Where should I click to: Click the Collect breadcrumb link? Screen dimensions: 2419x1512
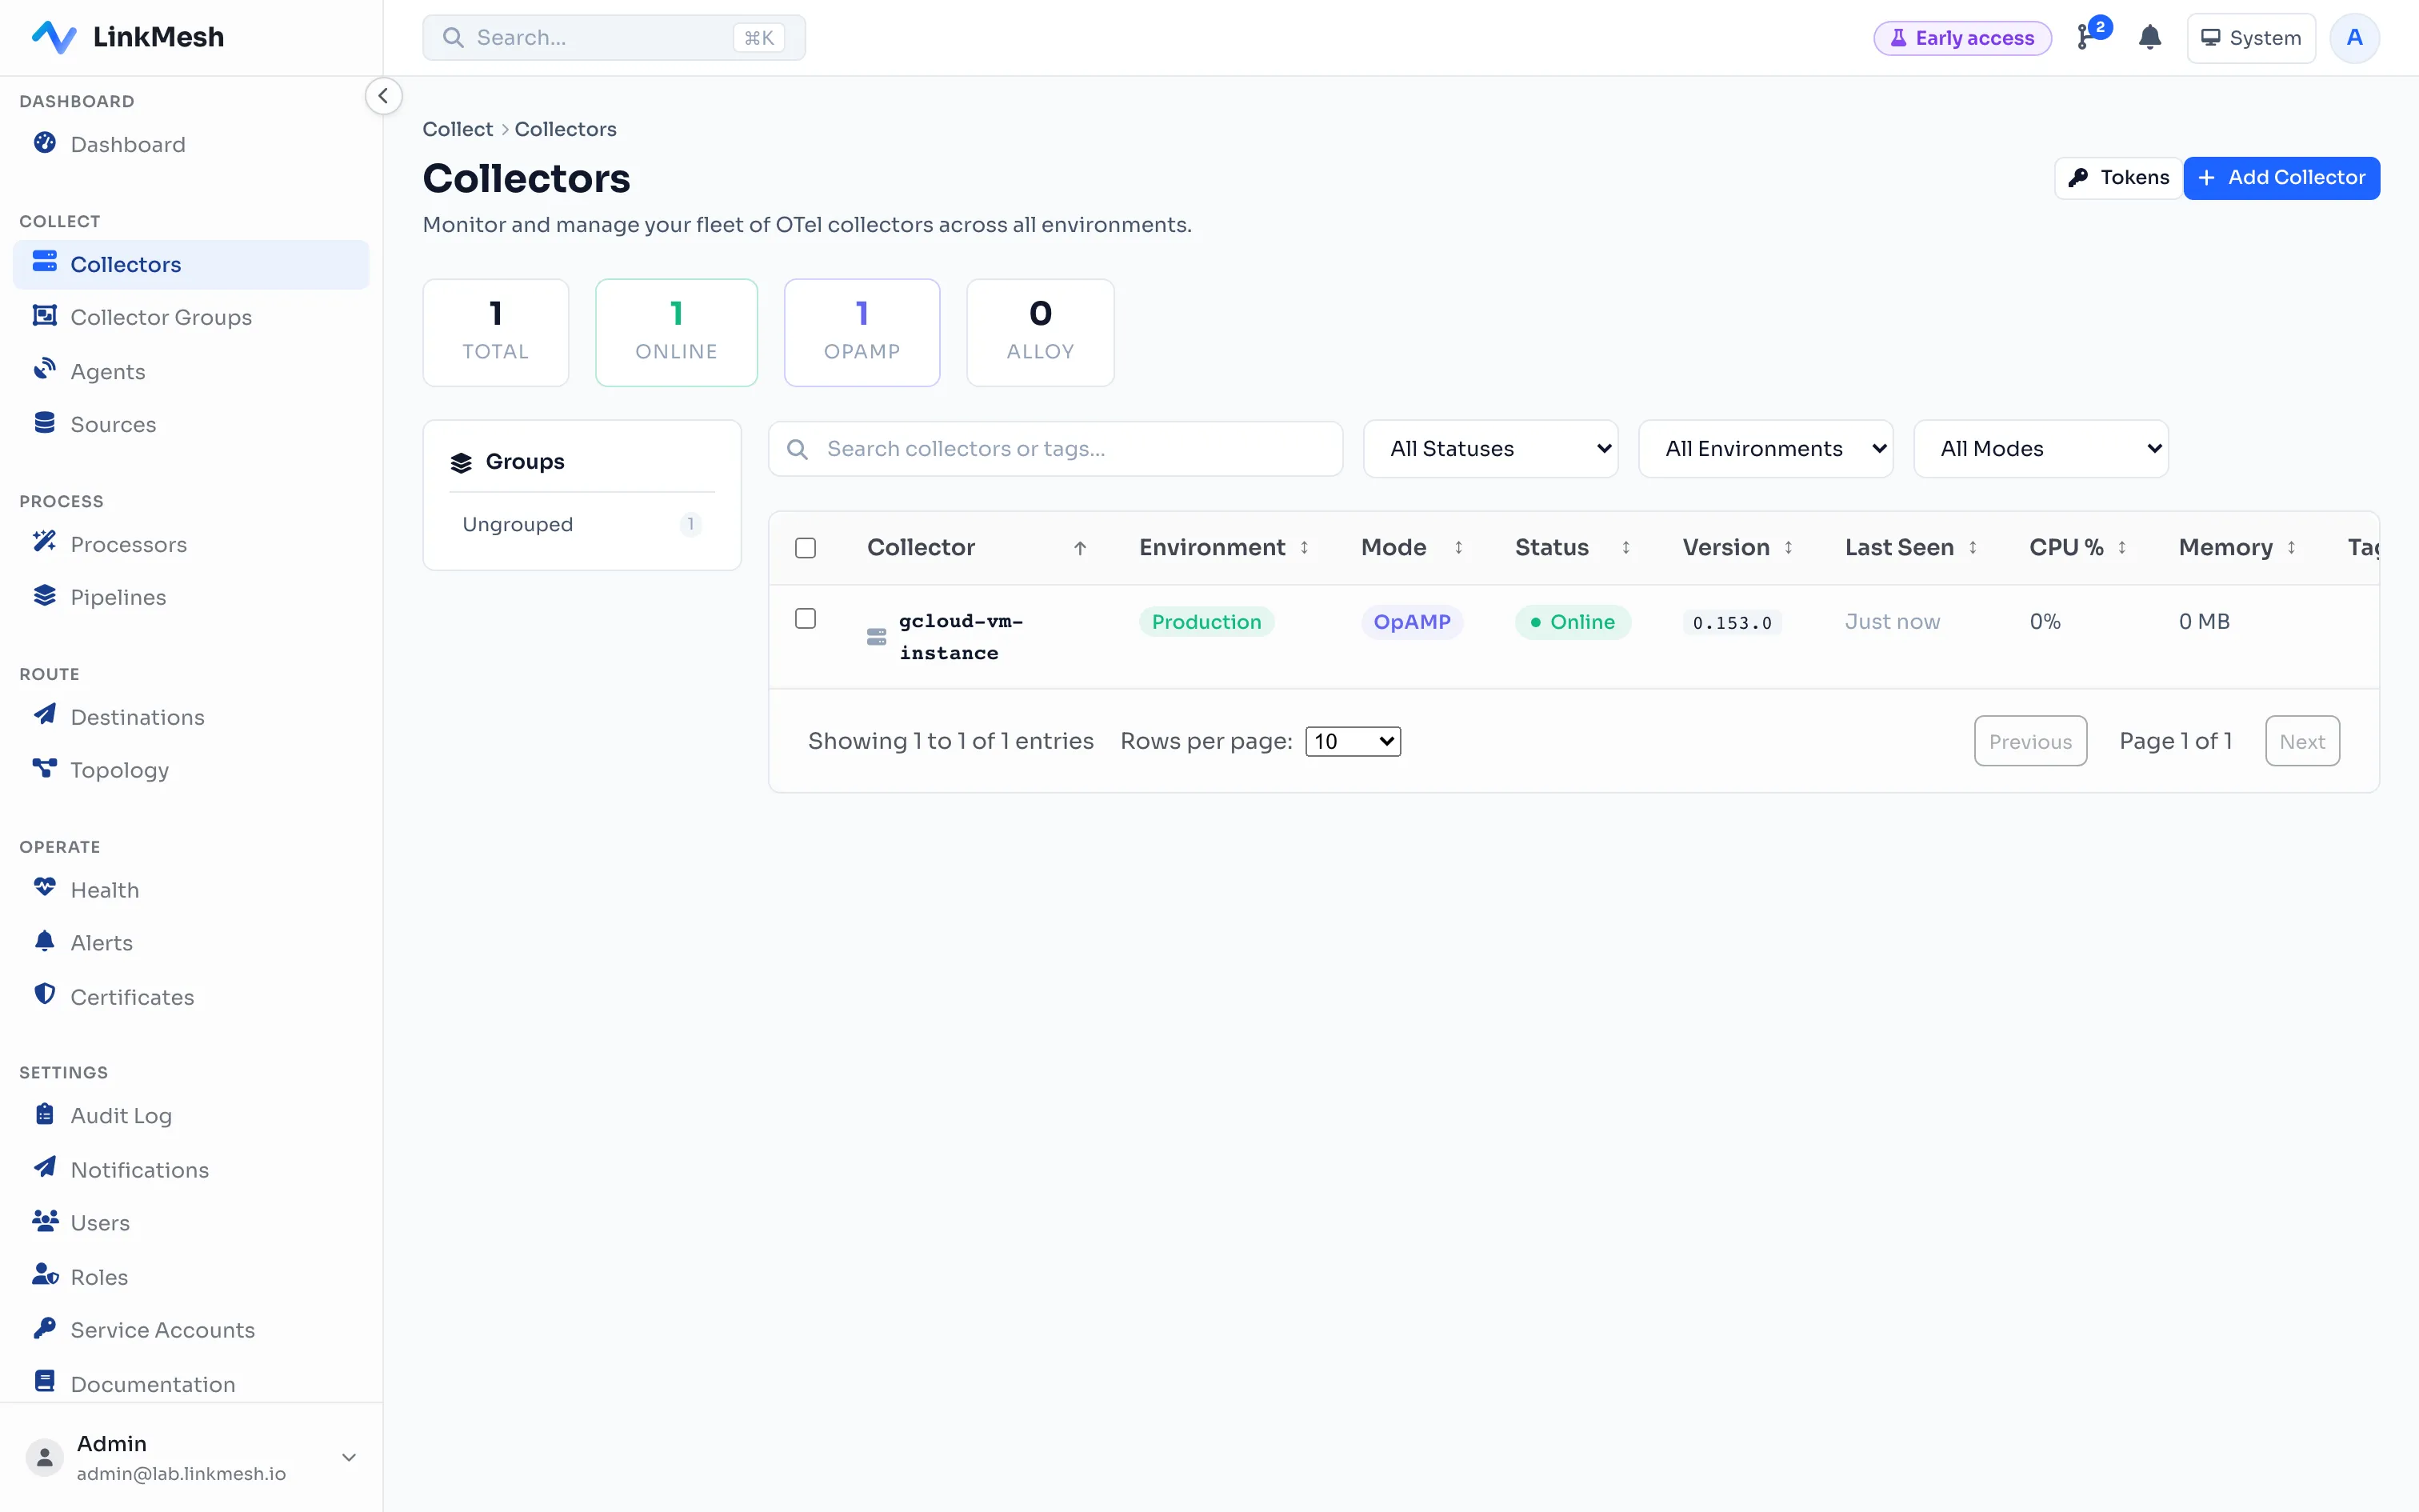(x=458, y=129)
